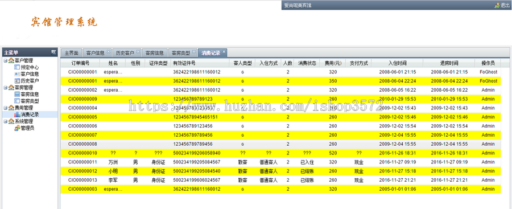Sort by the 有效证件号 column header
Viewport: 512px width, 209px height.
pyautogui.click(x=200, y=63)
